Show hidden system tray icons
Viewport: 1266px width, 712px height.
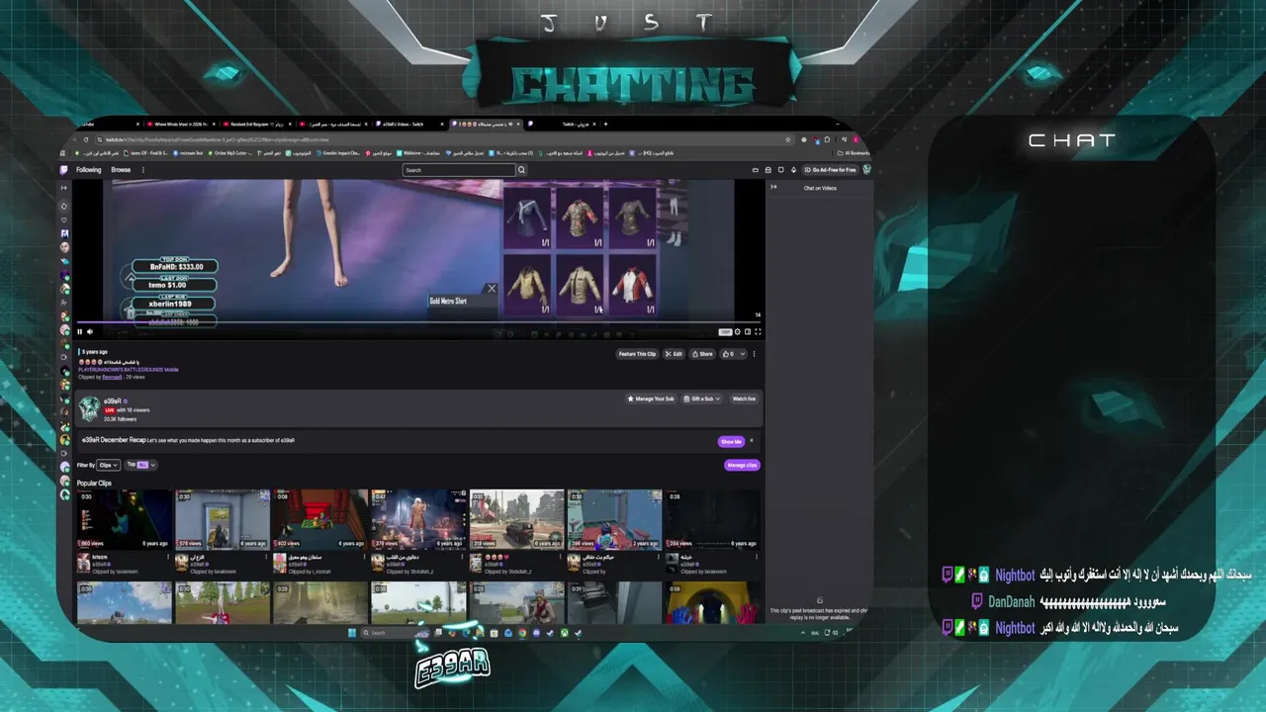[803, 633]
